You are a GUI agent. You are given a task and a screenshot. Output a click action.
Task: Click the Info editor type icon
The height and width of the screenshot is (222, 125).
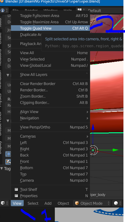pyautogui.click(x=3, y=10)
